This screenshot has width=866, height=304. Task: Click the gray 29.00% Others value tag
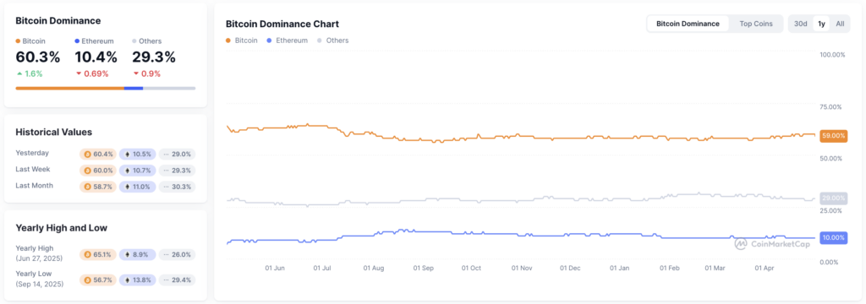pyautogui.click(x=833, y=198)
